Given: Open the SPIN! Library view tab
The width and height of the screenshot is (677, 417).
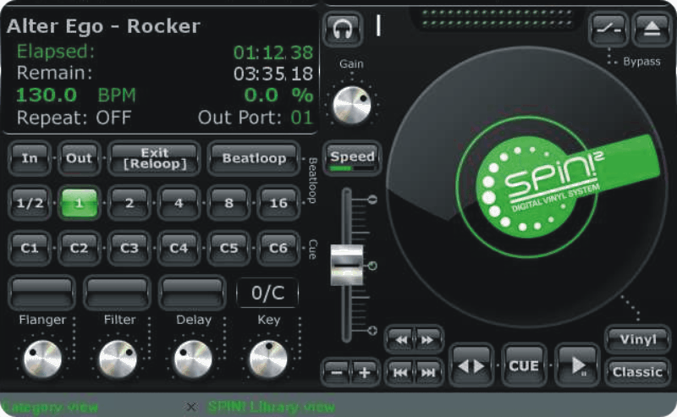Looking at the screenshot, I should [x=271, y=407].
